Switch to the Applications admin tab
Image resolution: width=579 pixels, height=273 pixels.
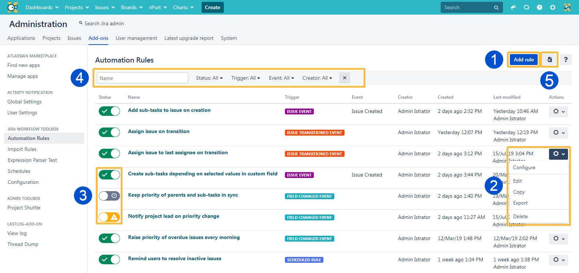pyautogui.click(x=21, y=38)
